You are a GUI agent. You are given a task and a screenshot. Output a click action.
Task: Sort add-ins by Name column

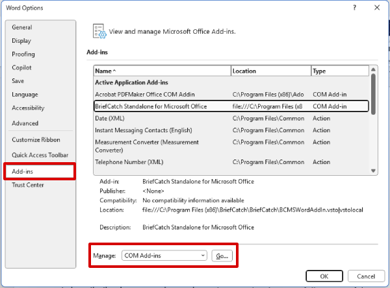click(162, 71)
